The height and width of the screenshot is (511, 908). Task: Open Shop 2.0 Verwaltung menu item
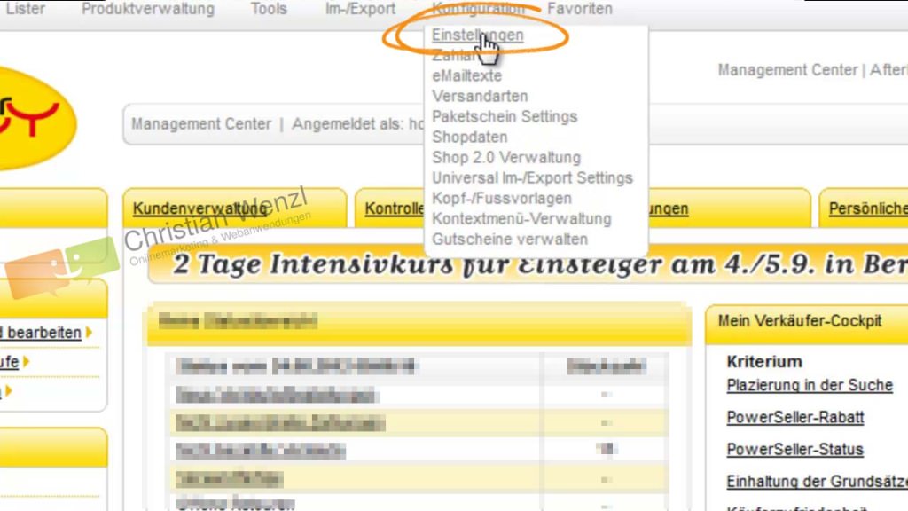pyautogui.click(x=505, y=157)
